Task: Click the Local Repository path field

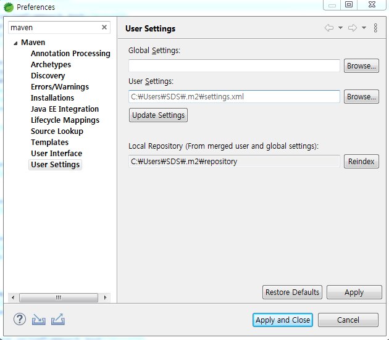Action: click(234, 162)
